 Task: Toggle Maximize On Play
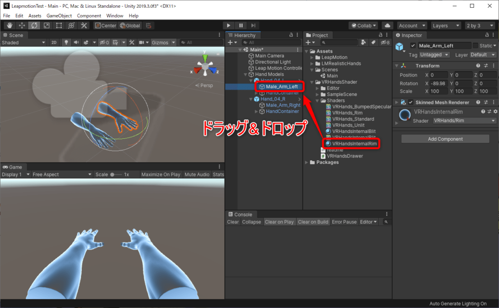(161, 174)
